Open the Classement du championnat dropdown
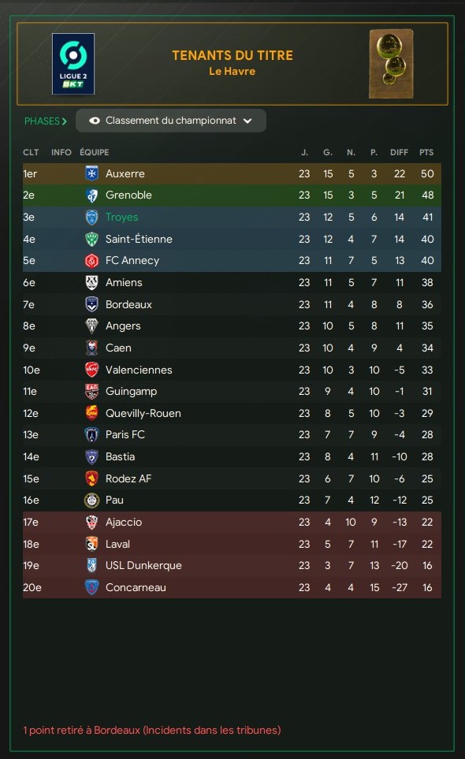Screen dimensions: 465x759 click(171, 121)
